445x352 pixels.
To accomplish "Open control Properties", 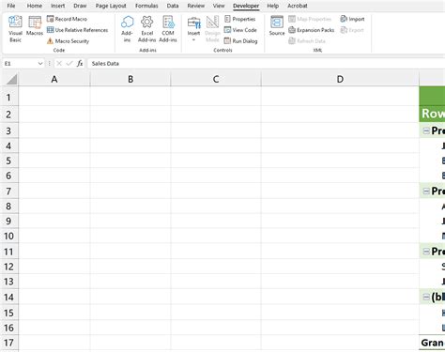I will pos(240,19).
